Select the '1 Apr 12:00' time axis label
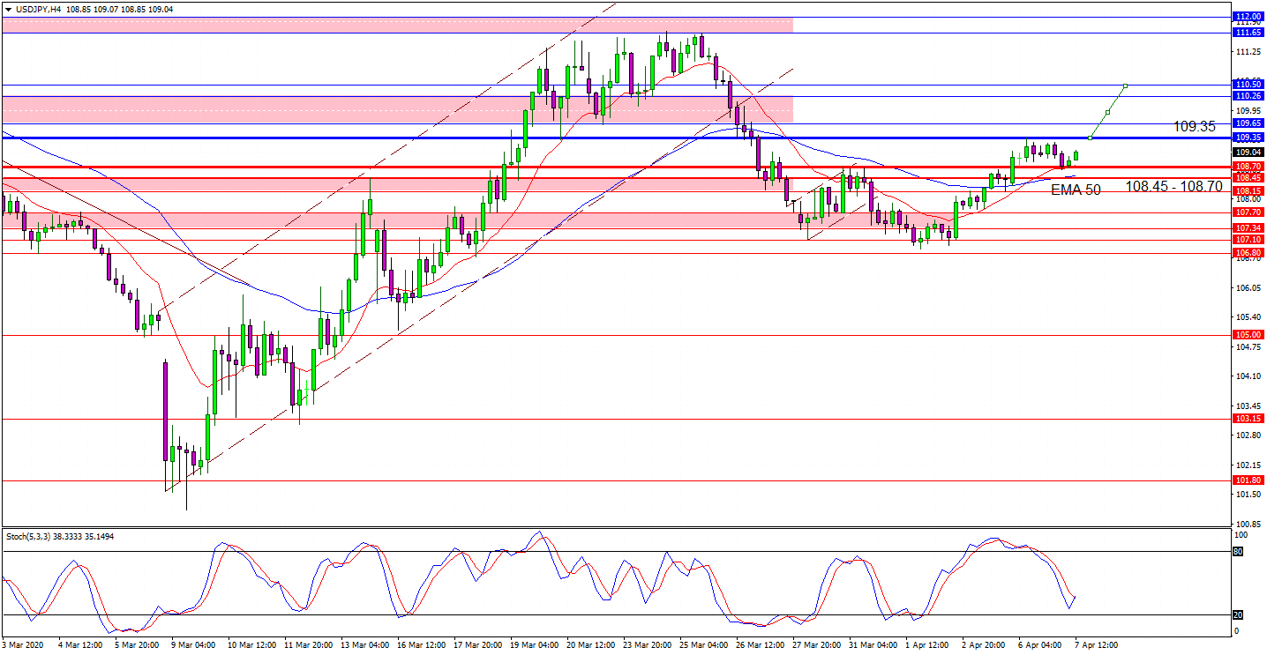The height and width of the screenshot is (655, 1267). (929, 644)
